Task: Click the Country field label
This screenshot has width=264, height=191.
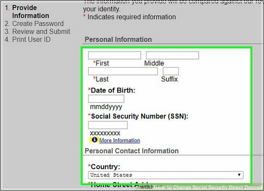Action: tap(105, 167)
